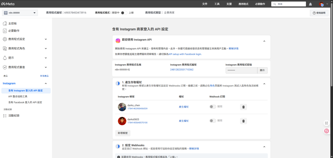Viewport: 333px width, 158px height.
Task: Enable Webhook subscription for darks_chen
Action: pos(213,107)
